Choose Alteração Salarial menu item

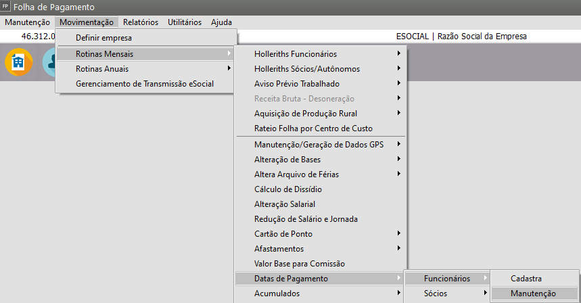coord(285,204)
